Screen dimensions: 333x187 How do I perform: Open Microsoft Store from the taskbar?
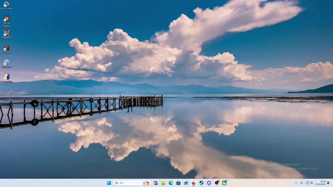coord(178,183)
